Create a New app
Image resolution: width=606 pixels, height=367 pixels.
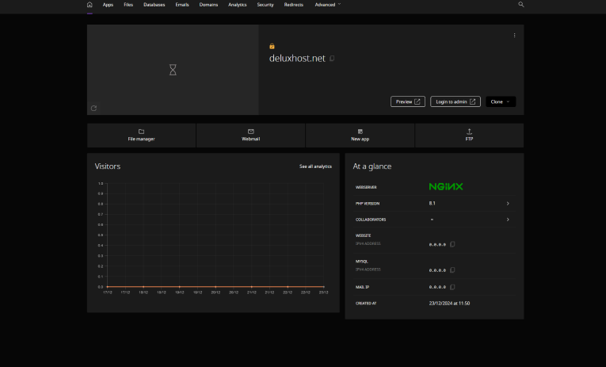(x=360, y=136)
